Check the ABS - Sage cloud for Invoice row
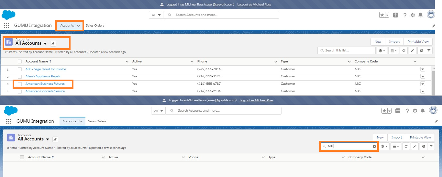The height and width of the screenshot is (177, 442). [20, 69]
